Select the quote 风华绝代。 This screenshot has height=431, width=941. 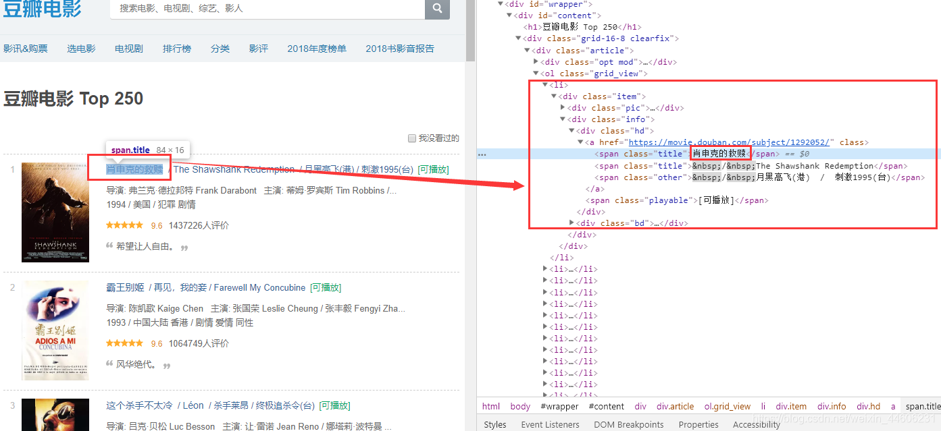(x=136, y=365)
